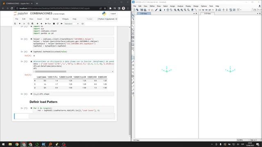262x147 pixels.
Task: Reload the page in Chrome
Action: click(x=12, y=8)
